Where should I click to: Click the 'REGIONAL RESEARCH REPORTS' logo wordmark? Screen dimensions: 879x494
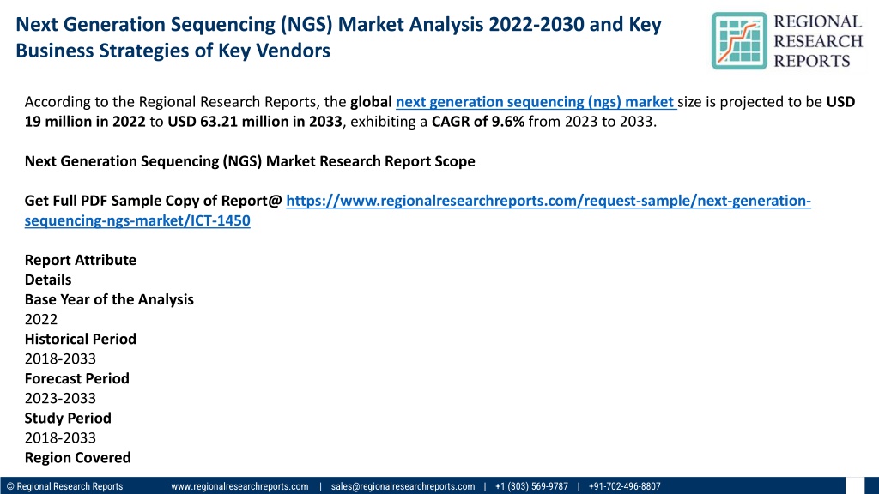[x=818, y=41]
